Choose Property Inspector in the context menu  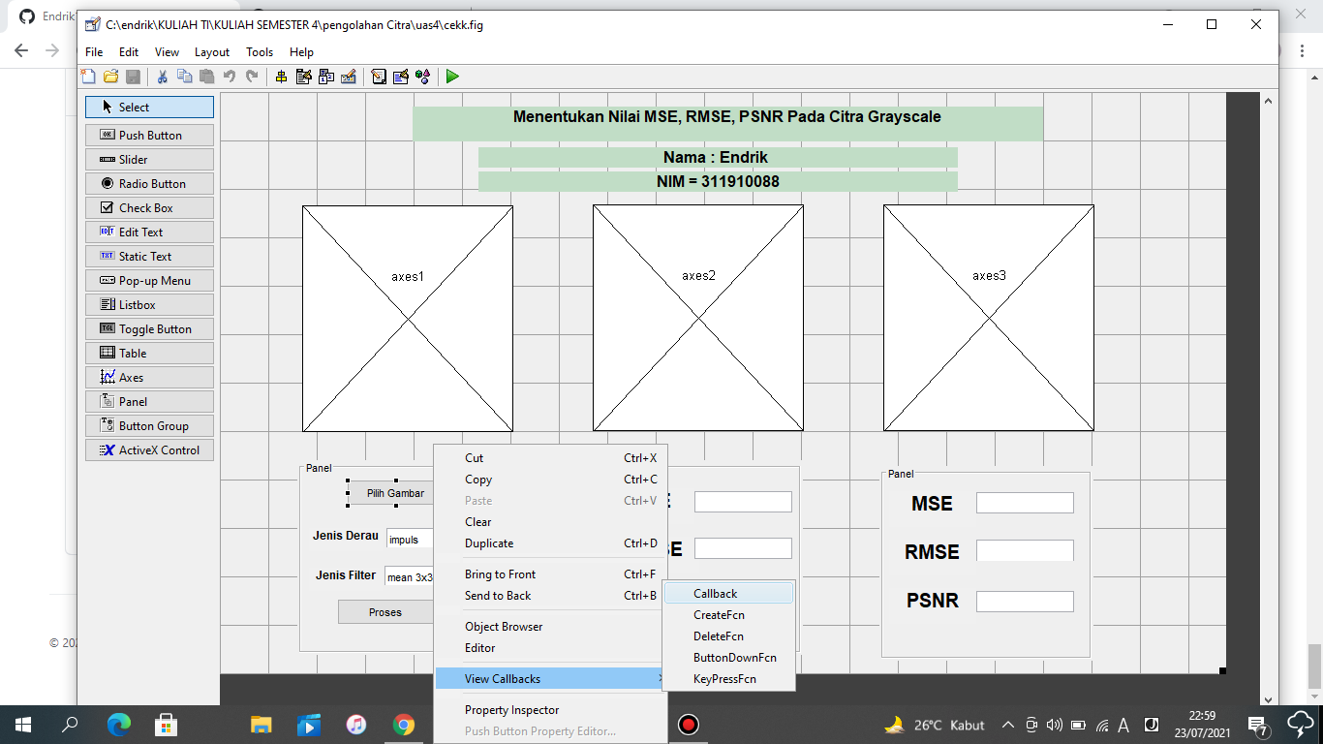tap(550, 710)
